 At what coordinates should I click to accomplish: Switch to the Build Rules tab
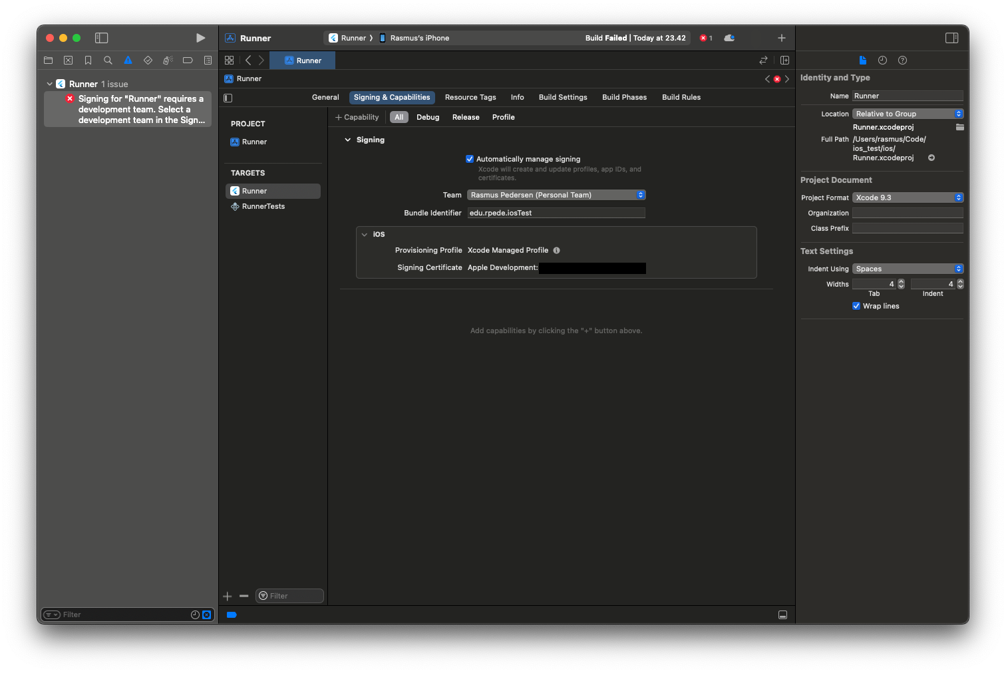pyautogui.click(x=681, y=97)
